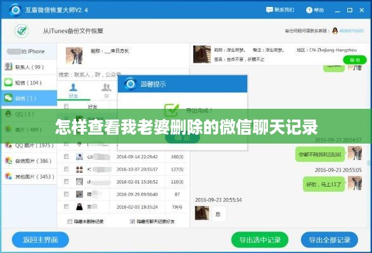
Task: Click black avatar in the 79(4) row
Action: click(79, 207)
